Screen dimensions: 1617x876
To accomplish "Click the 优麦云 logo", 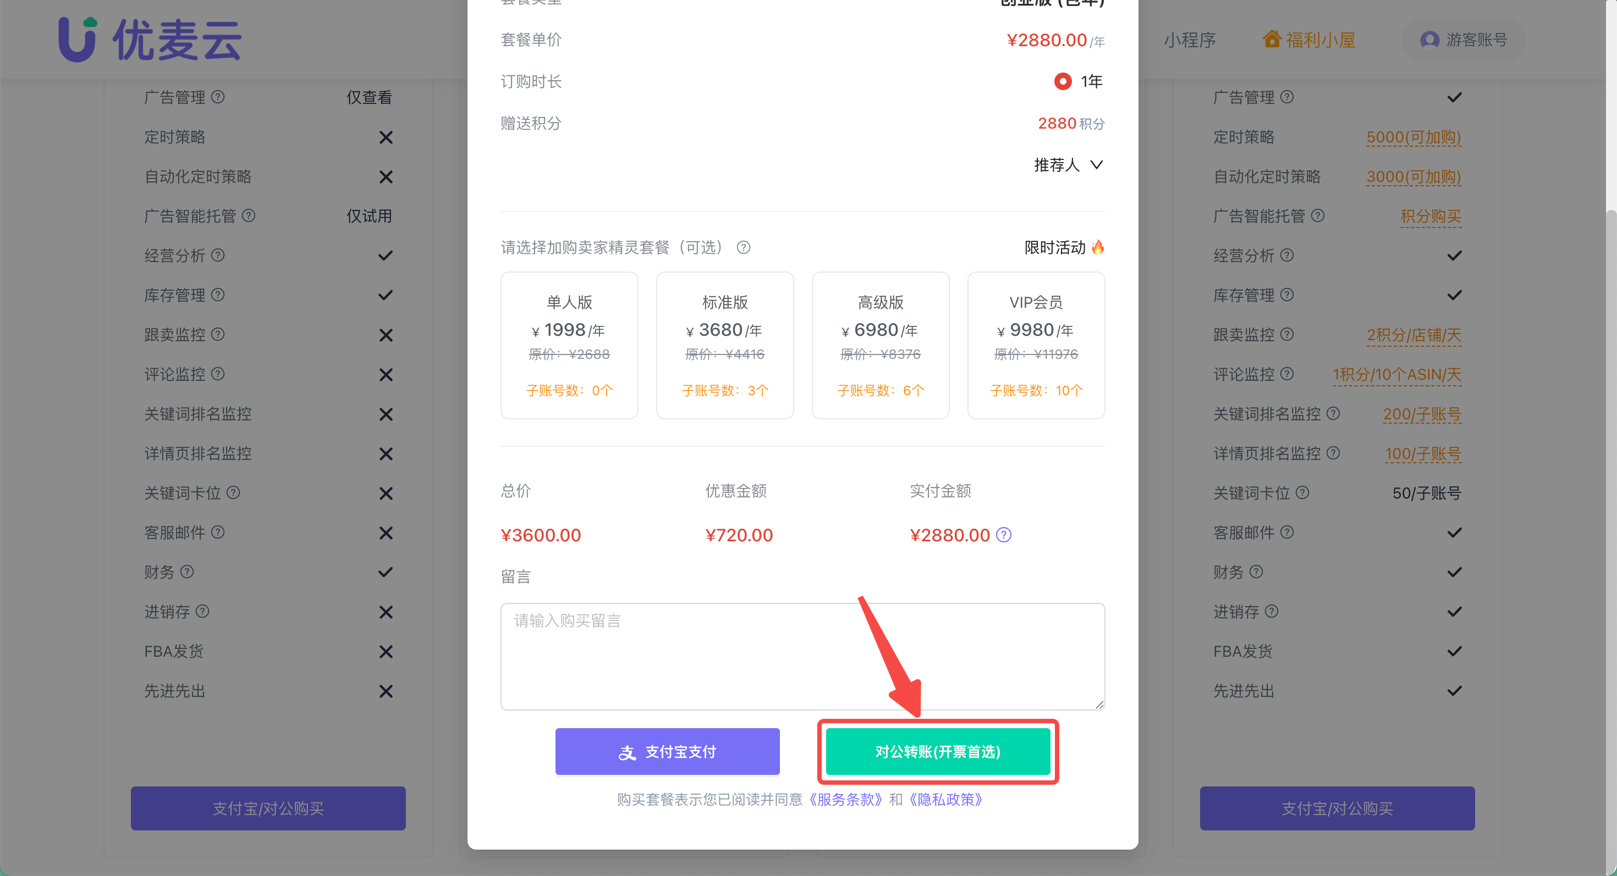I will click(x=150, y=40).
